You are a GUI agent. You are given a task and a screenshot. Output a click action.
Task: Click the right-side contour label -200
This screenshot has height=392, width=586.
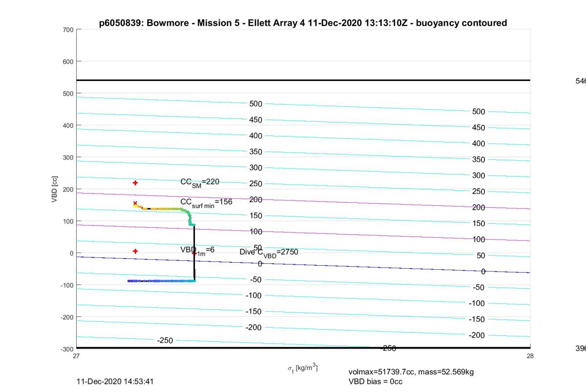[477, 335]
